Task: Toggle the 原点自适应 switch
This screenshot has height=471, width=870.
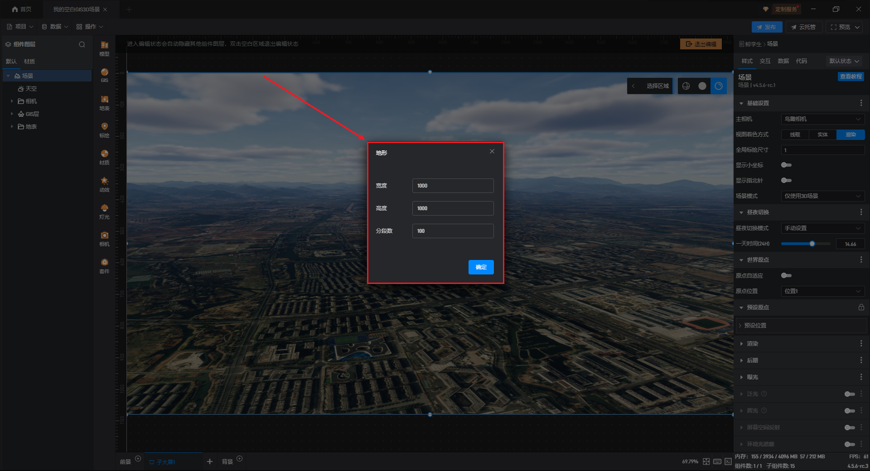Action: [x=786, y=276]
